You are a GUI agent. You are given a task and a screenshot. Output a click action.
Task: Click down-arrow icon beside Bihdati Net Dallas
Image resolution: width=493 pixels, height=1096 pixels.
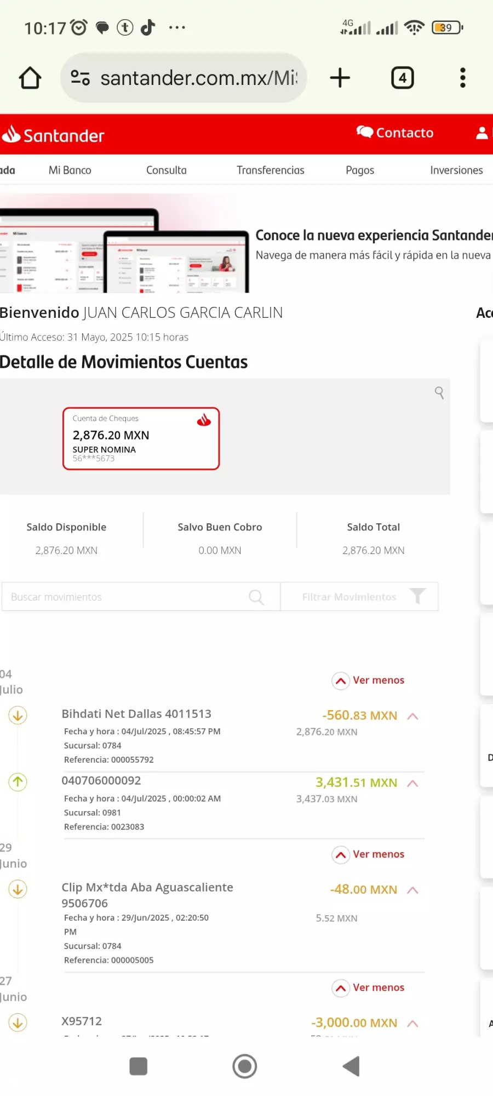coord(18,715)
